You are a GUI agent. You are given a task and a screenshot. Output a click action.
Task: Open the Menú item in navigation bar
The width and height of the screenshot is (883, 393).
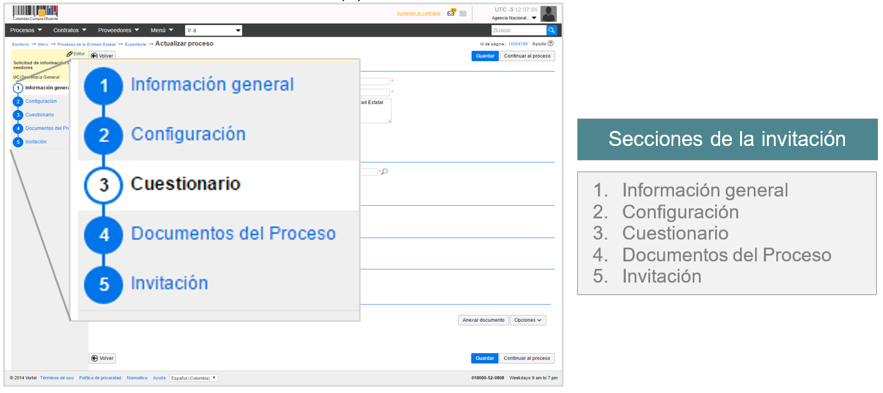pyautogui.click(x=162, y=30)
